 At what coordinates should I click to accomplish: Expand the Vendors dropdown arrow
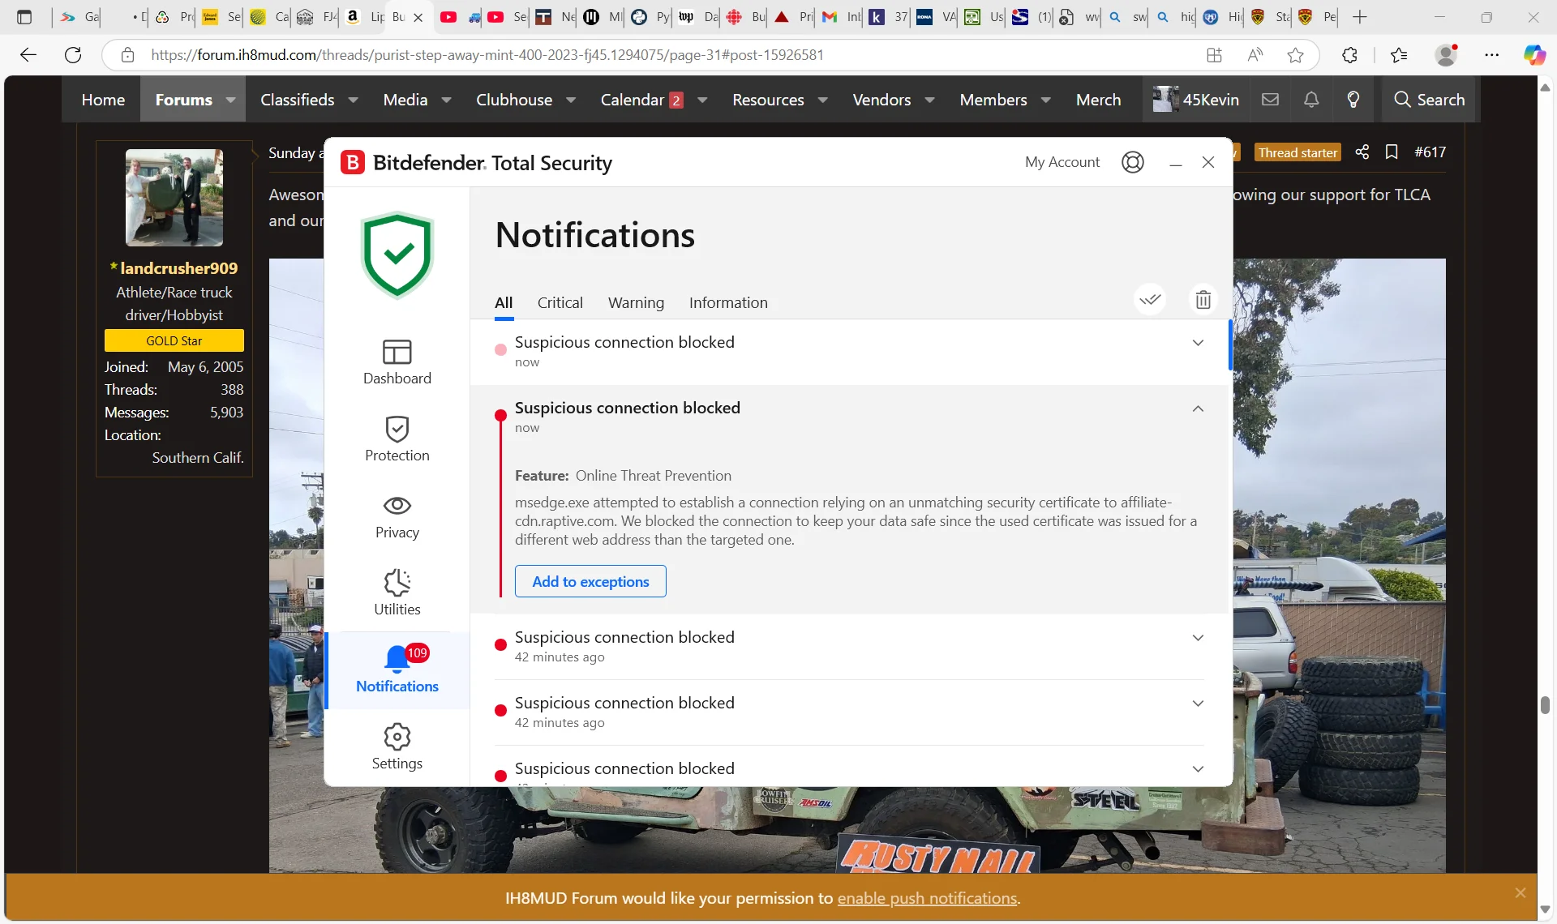930,99
